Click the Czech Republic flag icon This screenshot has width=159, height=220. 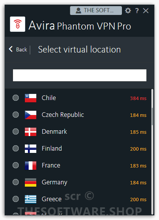31,115
